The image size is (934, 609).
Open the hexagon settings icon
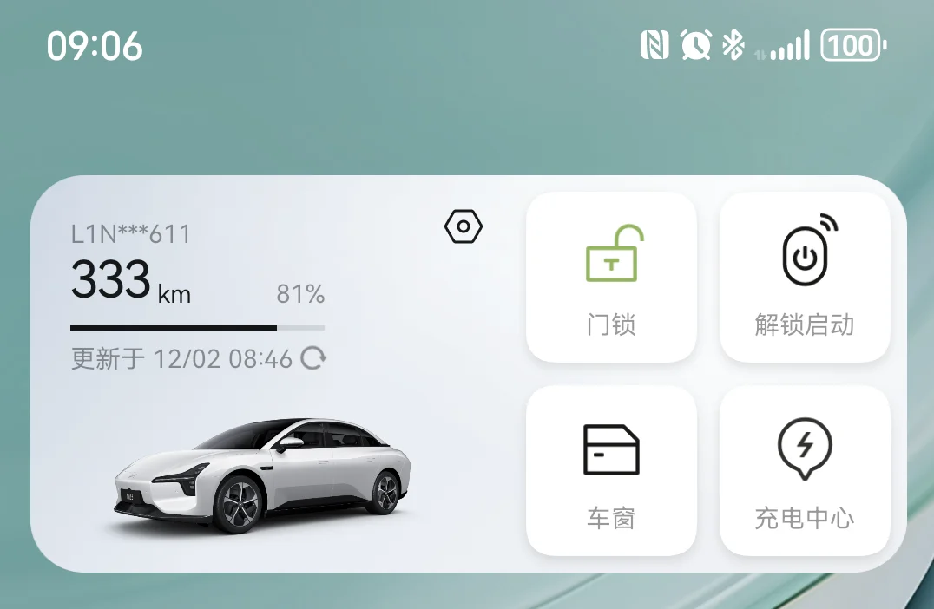pos(464,226)
